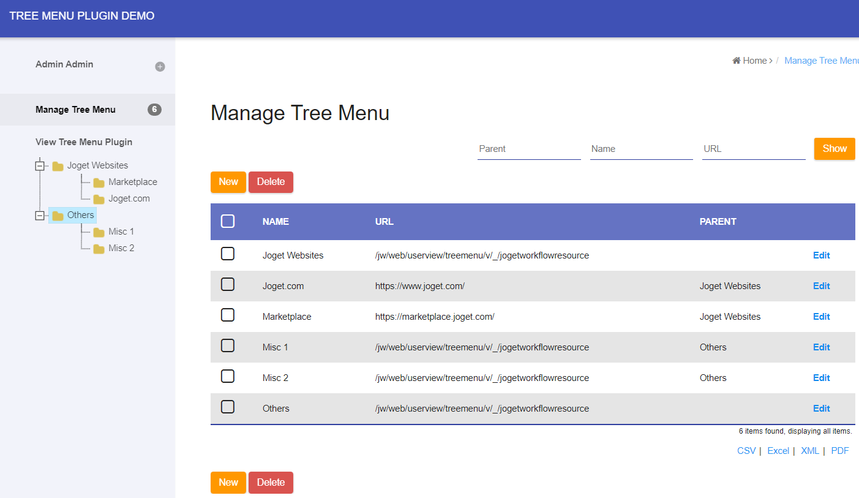Select Misc 2 in the tree
Screen dimensions: 859x498
click(x=121, y=248)
